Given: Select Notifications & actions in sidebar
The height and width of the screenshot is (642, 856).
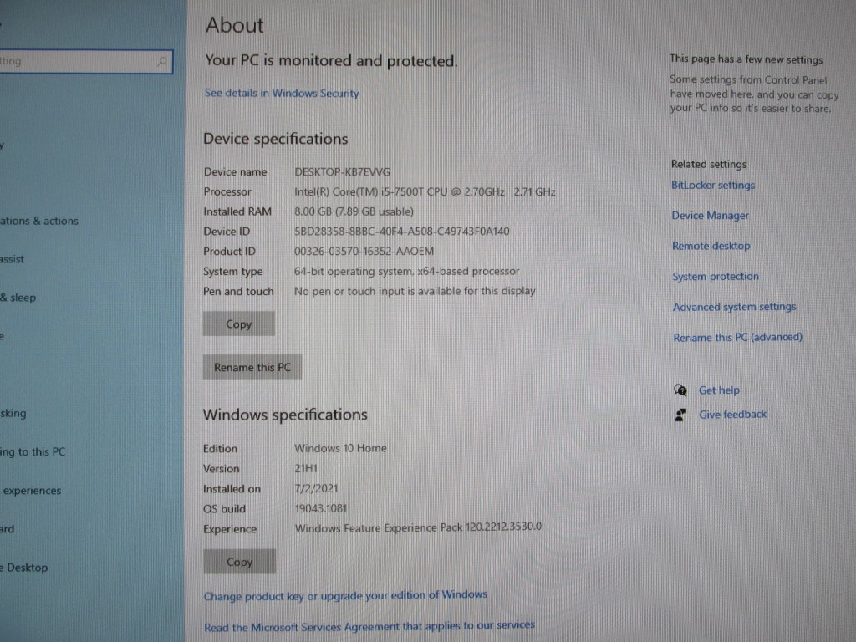Looking at the screenshot, I should coord(39,221).
